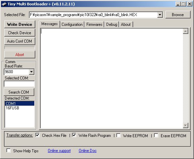Switch to the Debug tab

point(112,24)
